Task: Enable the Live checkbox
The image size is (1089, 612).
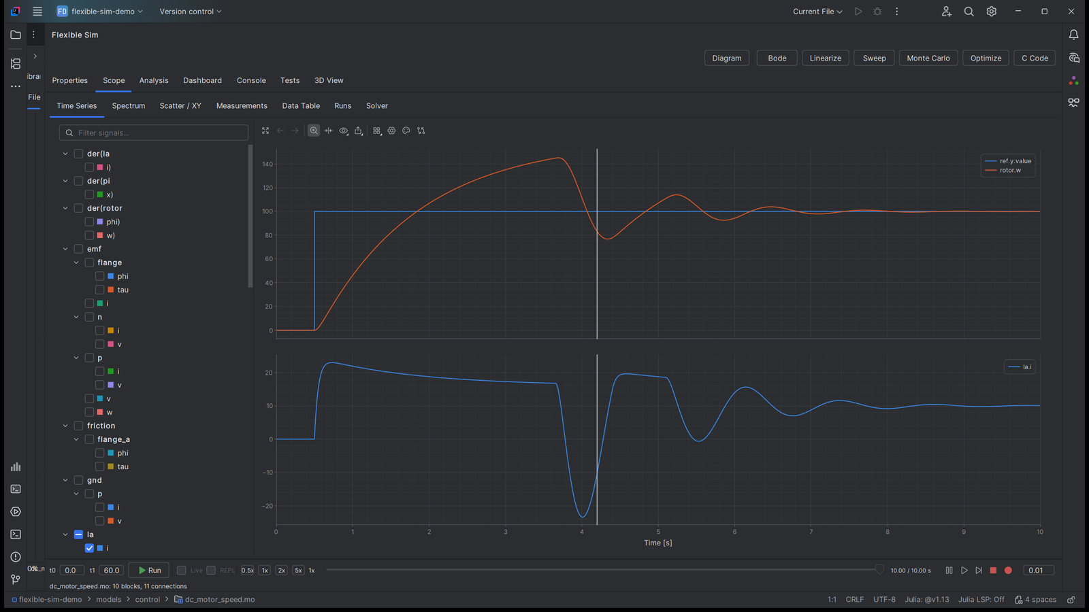Action: (x=182, y=571)
